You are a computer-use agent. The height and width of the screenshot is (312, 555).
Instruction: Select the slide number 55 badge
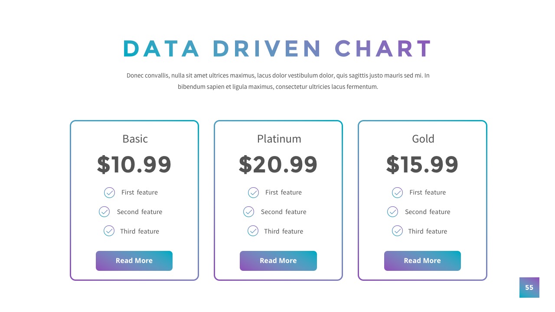point(529,287)
